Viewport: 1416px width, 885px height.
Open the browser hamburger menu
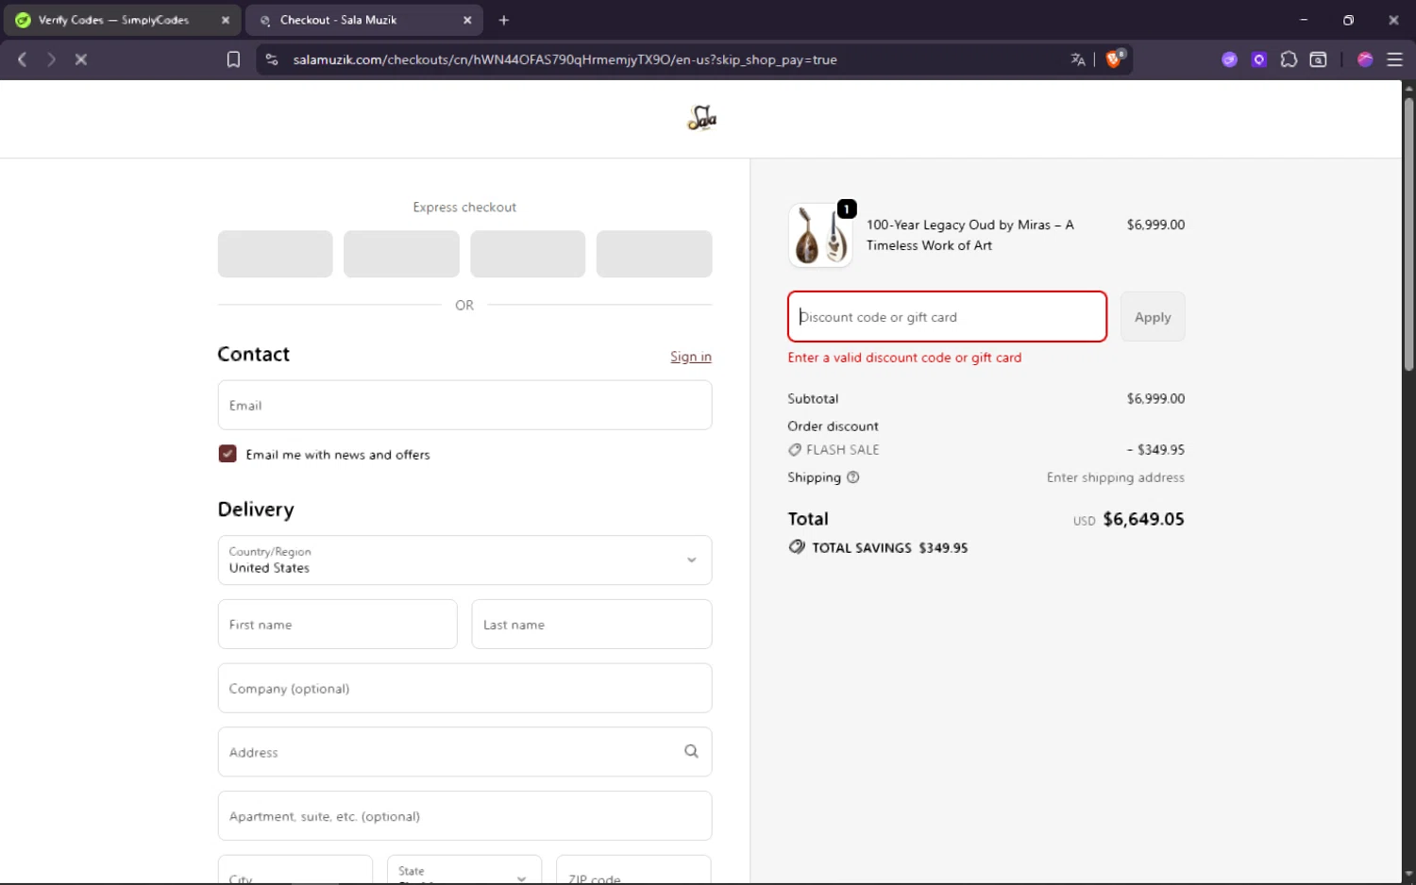tap(1394, 59)
